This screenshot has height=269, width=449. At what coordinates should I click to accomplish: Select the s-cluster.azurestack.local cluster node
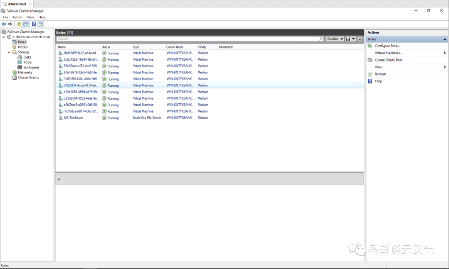point(31,37)
